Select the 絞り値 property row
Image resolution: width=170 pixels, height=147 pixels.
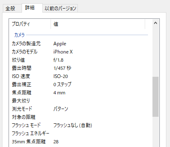coord(18,60)
